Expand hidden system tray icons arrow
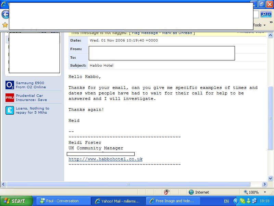Image resolution: width=274 pixels, height=206 pixels. coord(236,201)
